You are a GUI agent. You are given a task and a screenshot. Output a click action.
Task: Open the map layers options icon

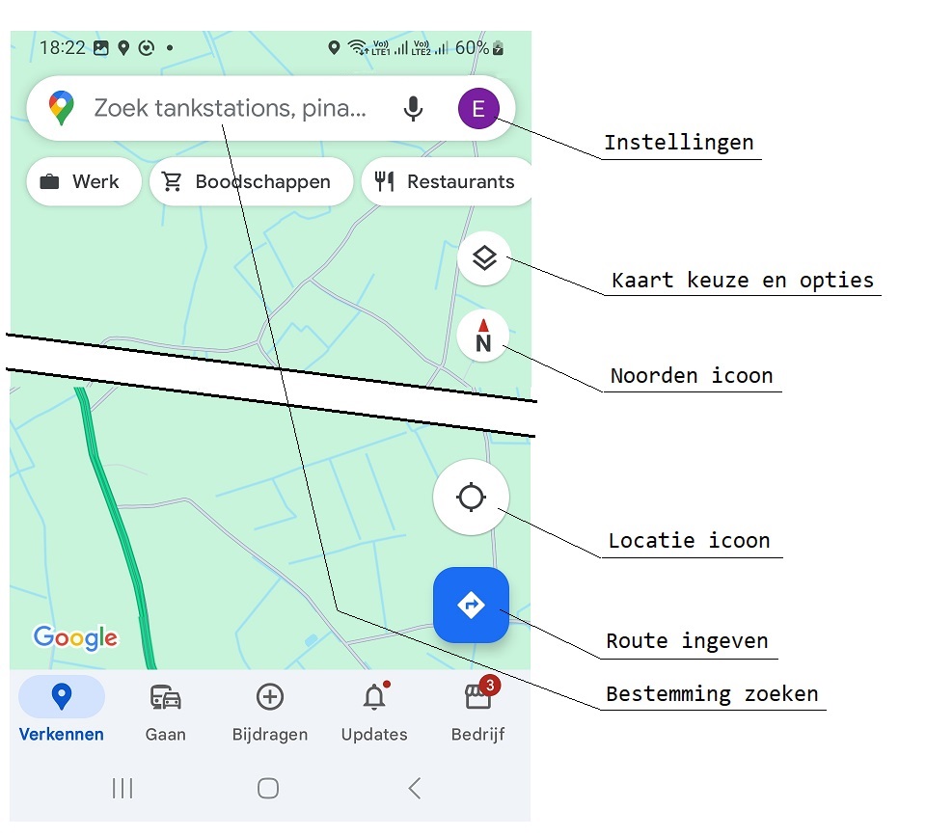[483, 257]
